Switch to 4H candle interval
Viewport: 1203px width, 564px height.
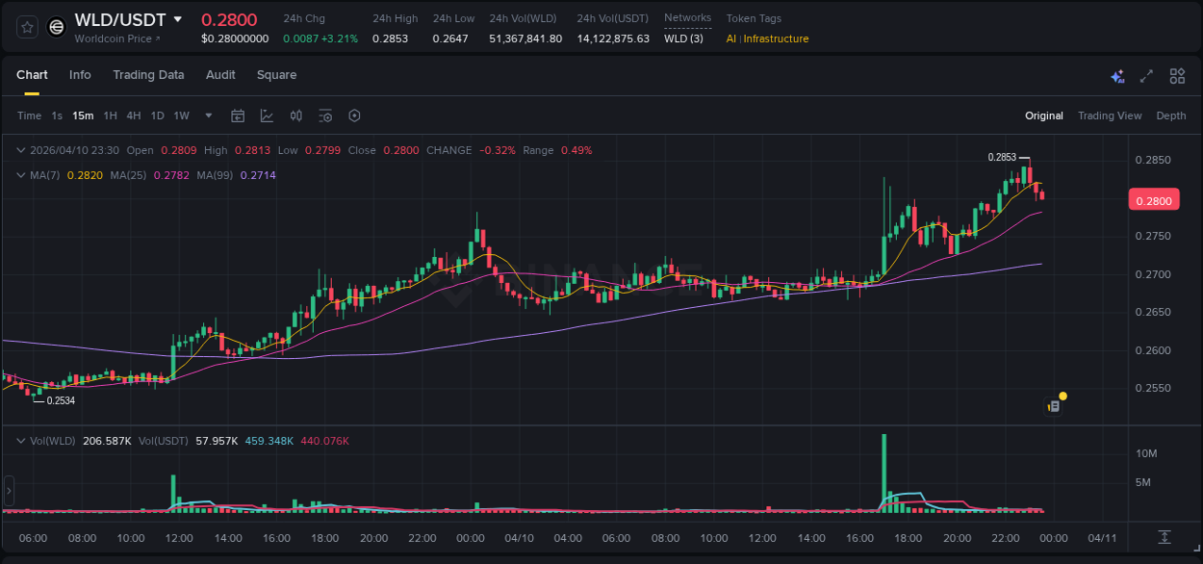tap(133, 115)
